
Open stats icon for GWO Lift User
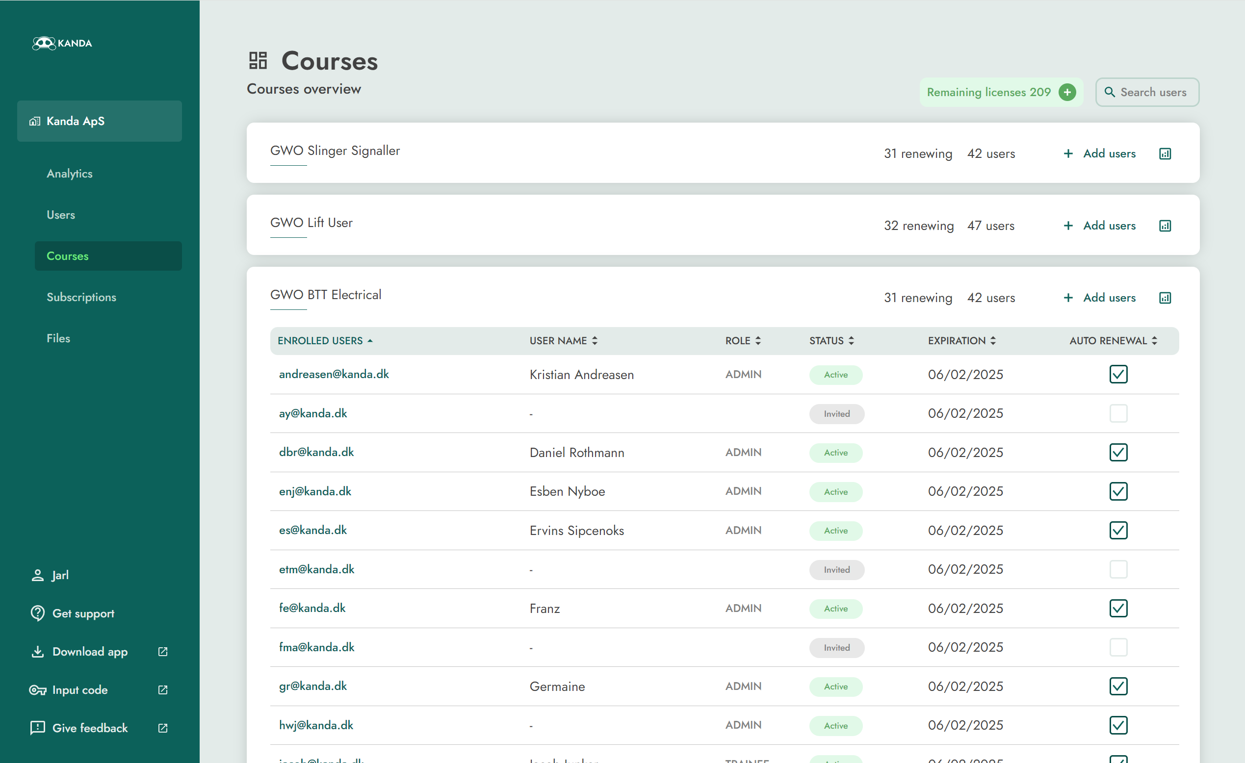point(1165,226)
